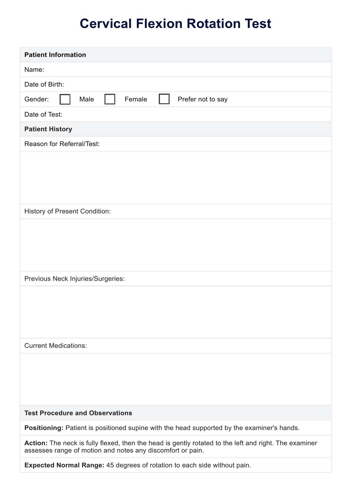
Task: Select the 'Prefer not to say' checkbox
Action: (164, 99)
